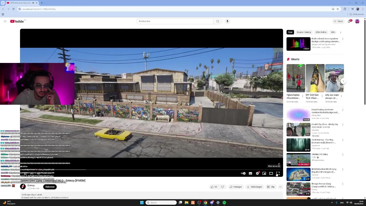Open a new browser tab
Screen dimensions: 366x206
click(41, 3)
